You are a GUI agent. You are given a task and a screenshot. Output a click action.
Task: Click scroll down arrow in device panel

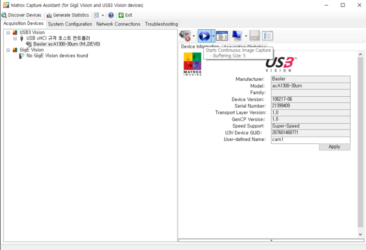361,234
